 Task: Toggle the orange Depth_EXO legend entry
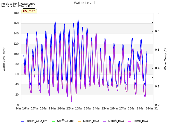coord(88,121)
